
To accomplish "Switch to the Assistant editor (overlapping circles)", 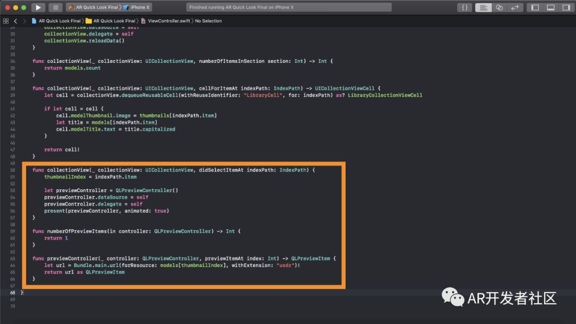I will [499, 7].
